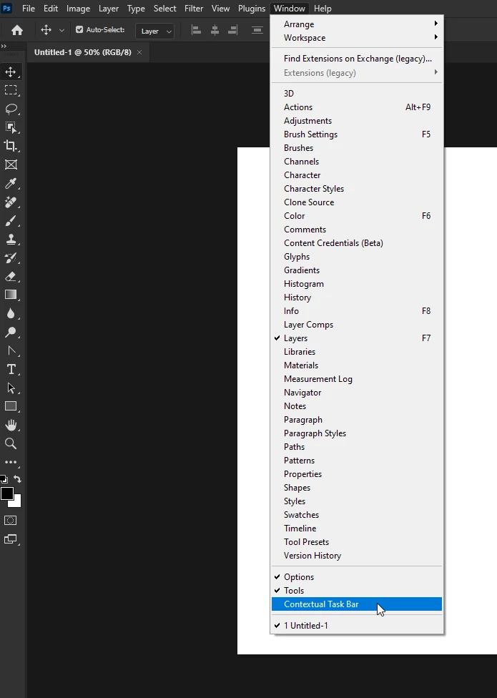Click the foreground color swatch
Viewport: 497px width, 698px height.
click(x=6, y=493)
